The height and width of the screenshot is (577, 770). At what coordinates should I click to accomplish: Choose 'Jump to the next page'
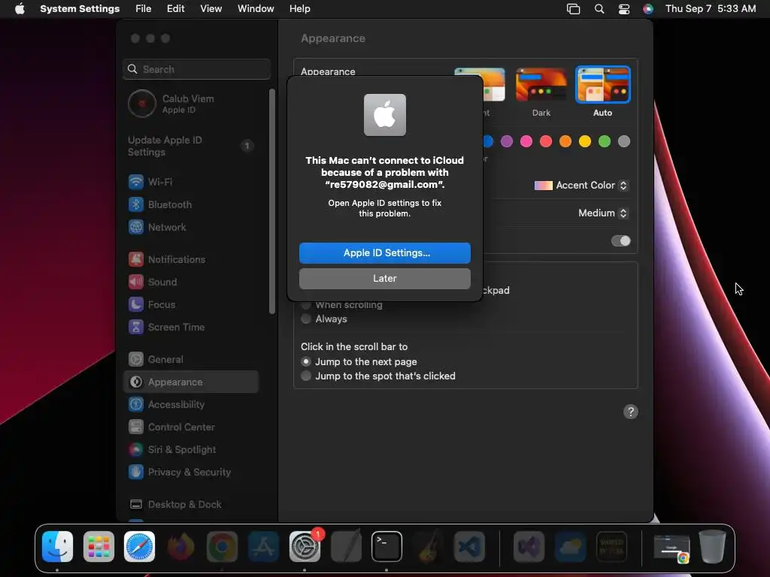click(x=306, y=361)
